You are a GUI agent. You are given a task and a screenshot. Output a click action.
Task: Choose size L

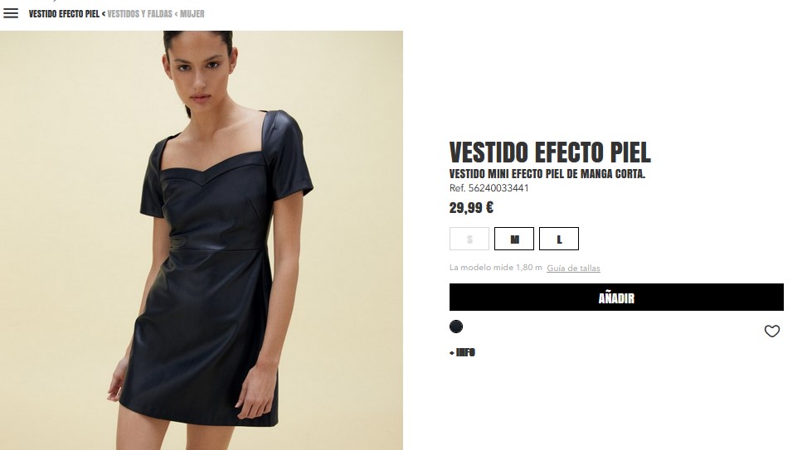click(x=559, y=239)
